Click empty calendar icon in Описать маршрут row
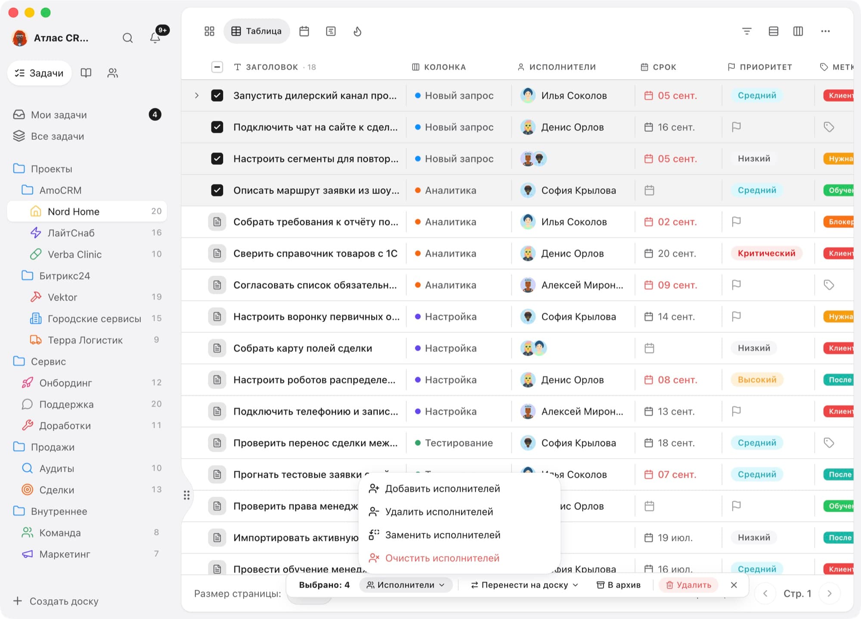This screenshot has height=619, width=861. [649, 190]
